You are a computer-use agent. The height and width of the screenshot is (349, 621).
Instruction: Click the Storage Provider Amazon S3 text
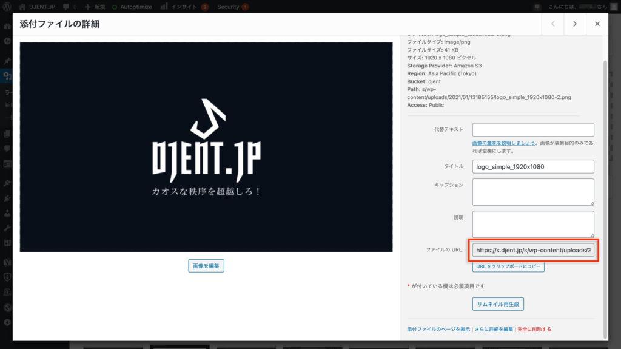pyautogui.click(x=445, y=66)
